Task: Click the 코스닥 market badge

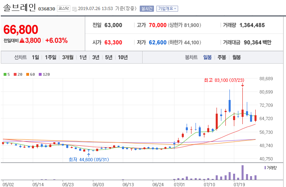Action: click(x=63, y=8)
